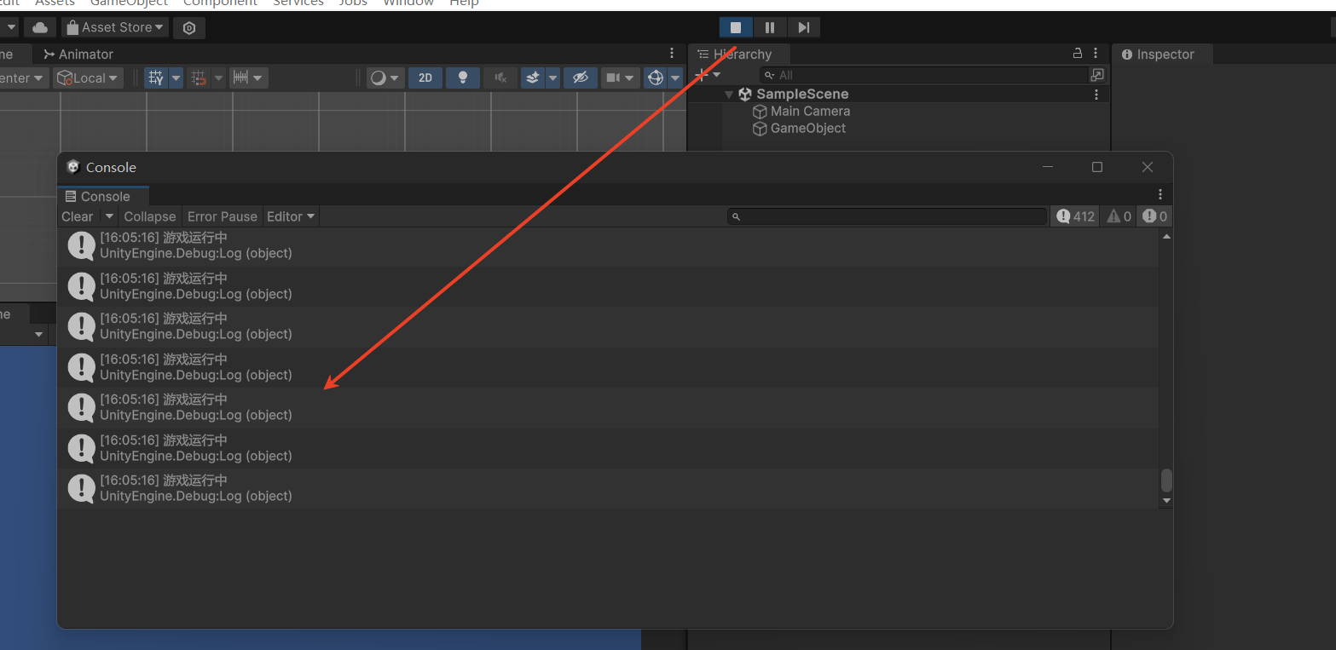Viewport: 1336px width, 650px height.
Task: Open the Local handle rotation dropdown
Action: pyautogui.click(x=89, y=78)
